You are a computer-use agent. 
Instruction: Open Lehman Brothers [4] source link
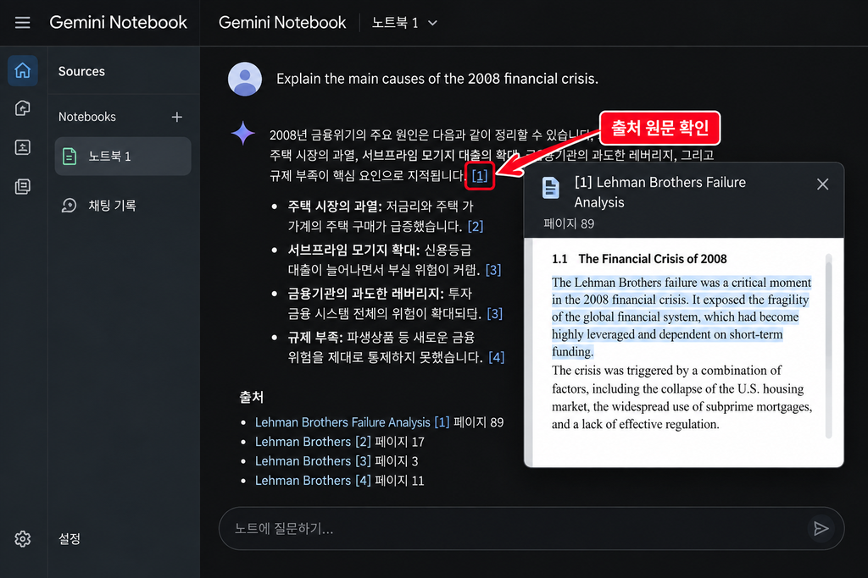click(313, 480)
